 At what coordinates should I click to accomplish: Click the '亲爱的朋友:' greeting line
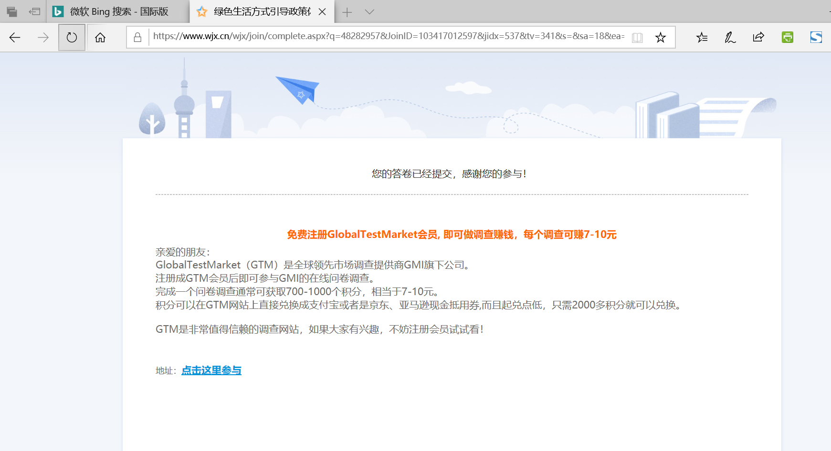tap(183, 252)
